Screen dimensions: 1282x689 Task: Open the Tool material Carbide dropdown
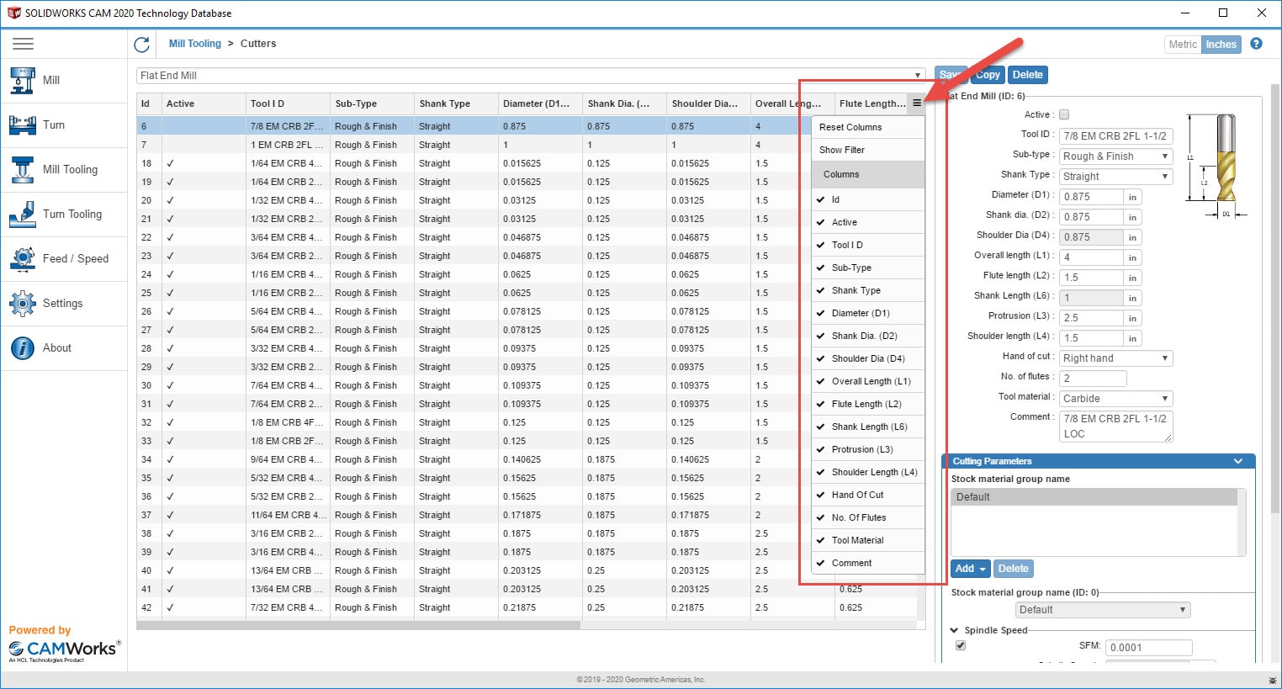pyautogui.click(x=1115, y=399)
